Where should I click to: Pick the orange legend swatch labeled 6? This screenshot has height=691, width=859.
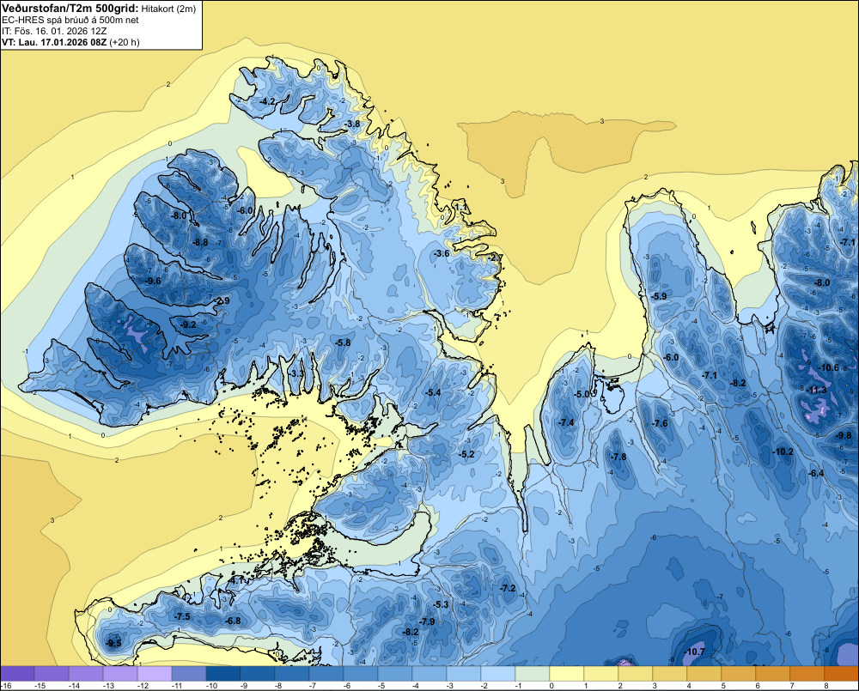coord(772,674)
